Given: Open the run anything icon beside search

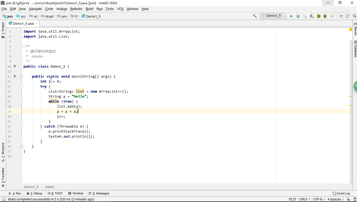Looking at the screenshot, I should pos(348,16).
